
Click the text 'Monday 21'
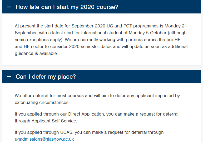(x=176, y=26)
